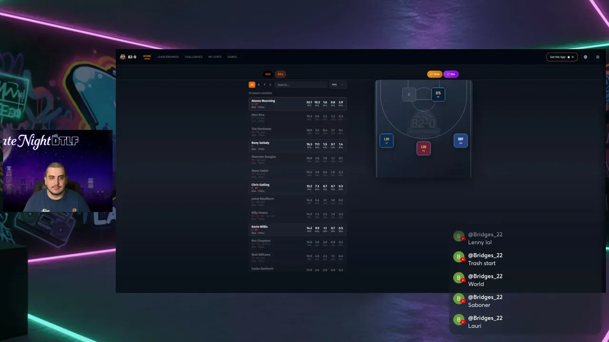Click the empty C slot on court

click(409, 95)
